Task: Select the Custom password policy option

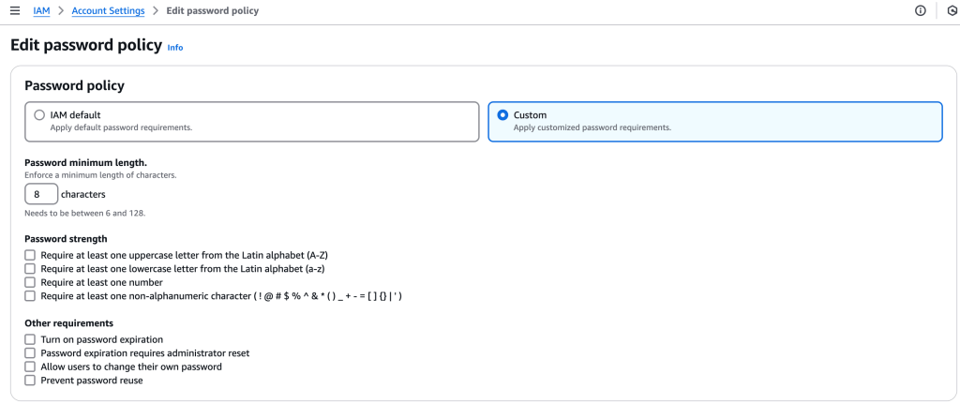Action: [x=502, y=115]
